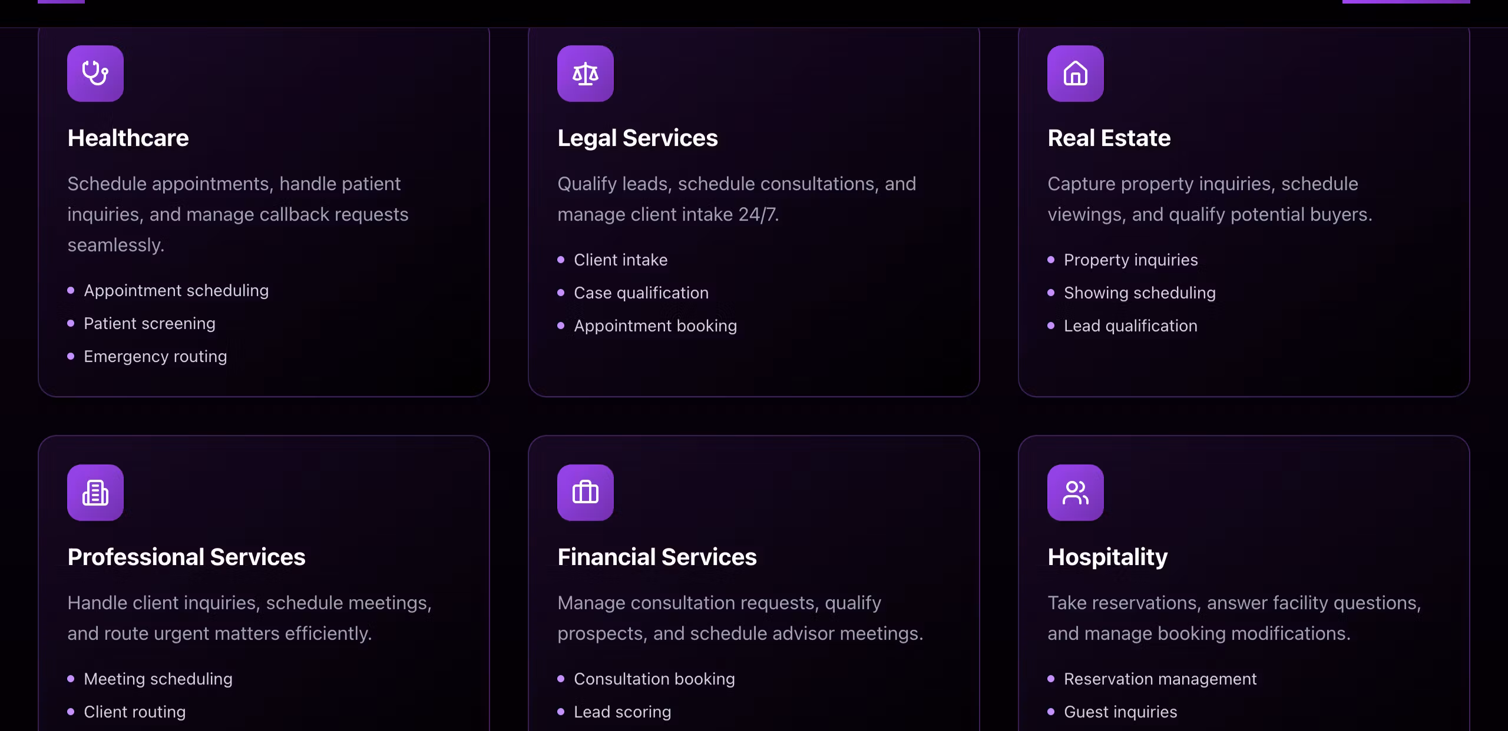1508x731 pixels.
Task: Open the Professional Services heading
Action: click(187, 557)
